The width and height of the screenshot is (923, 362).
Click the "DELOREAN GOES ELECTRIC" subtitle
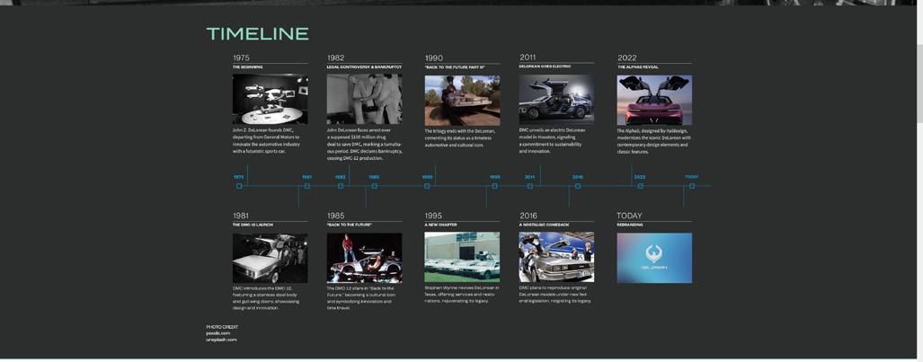(x=546, y=66)
